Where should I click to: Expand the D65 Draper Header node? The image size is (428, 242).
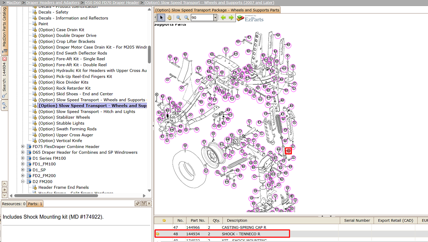pyautogui.click(x=23, y=152)
